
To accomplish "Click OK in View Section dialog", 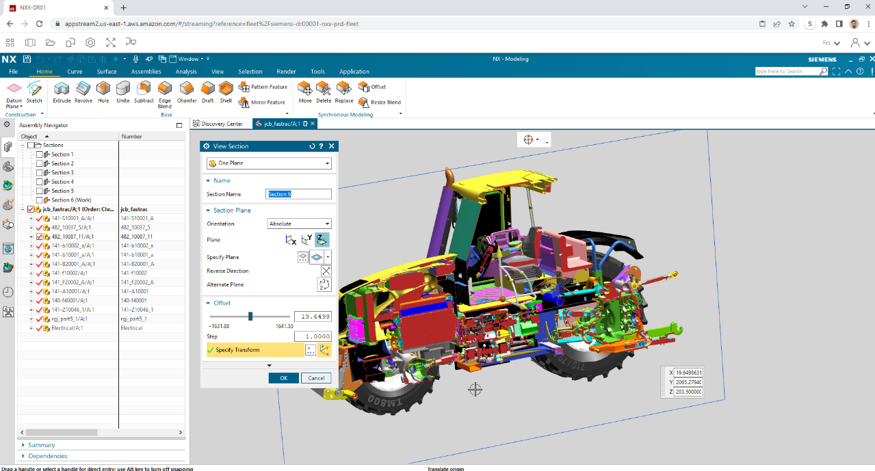I will [283, 378].
